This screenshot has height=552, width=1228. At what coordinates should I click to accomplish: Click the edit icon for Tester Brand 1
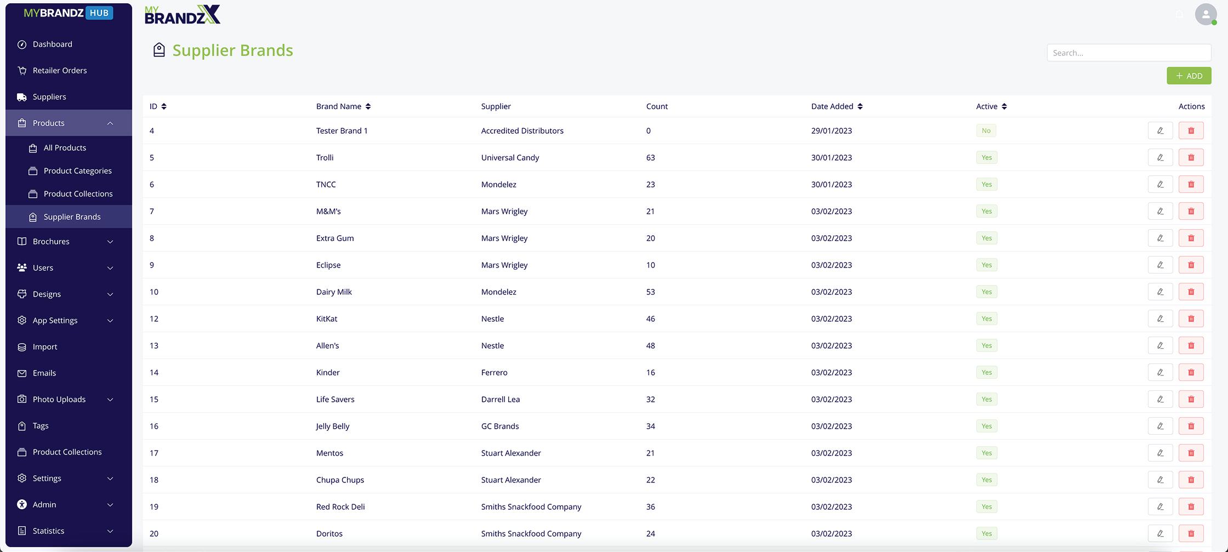1160,130
